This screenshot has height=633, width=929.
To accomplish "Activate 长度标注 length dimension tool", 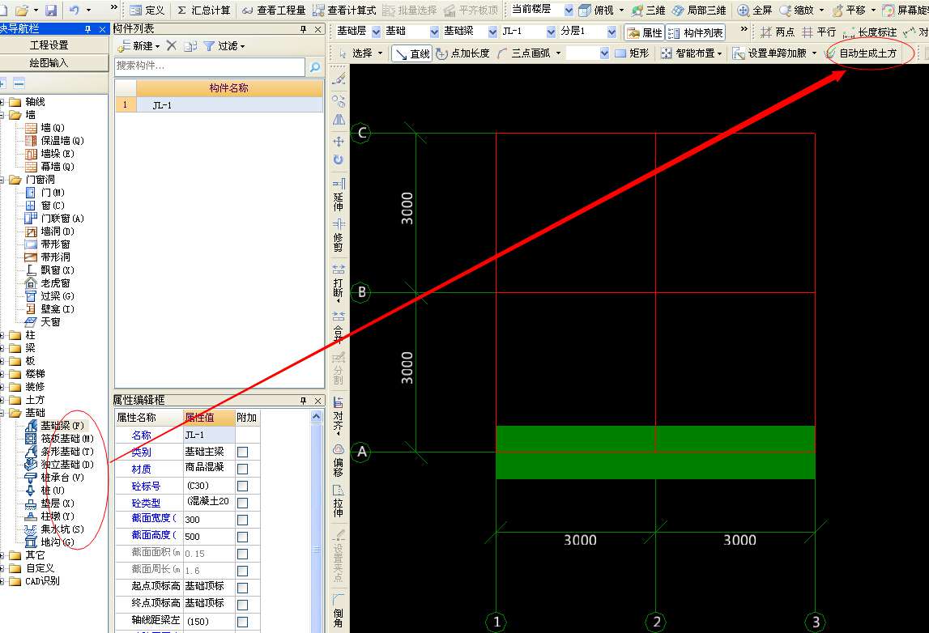I will point(870,32).
